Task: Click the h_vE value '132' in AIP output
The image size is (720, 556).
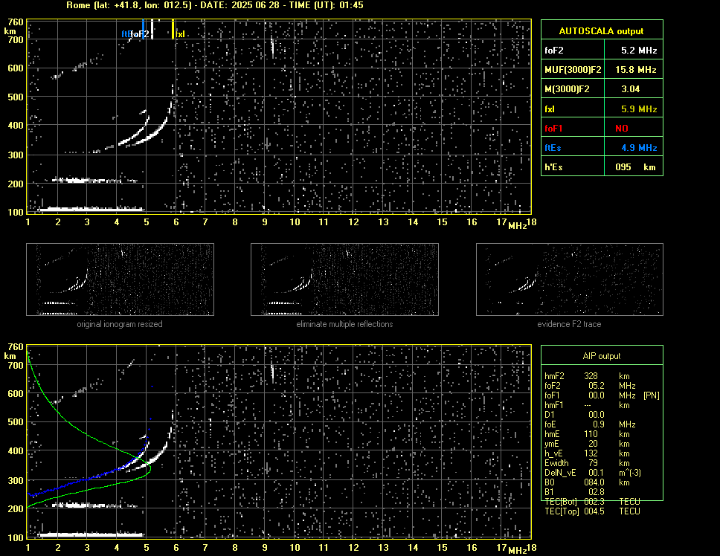Action: pyautogui.click(x=591, y=453)
